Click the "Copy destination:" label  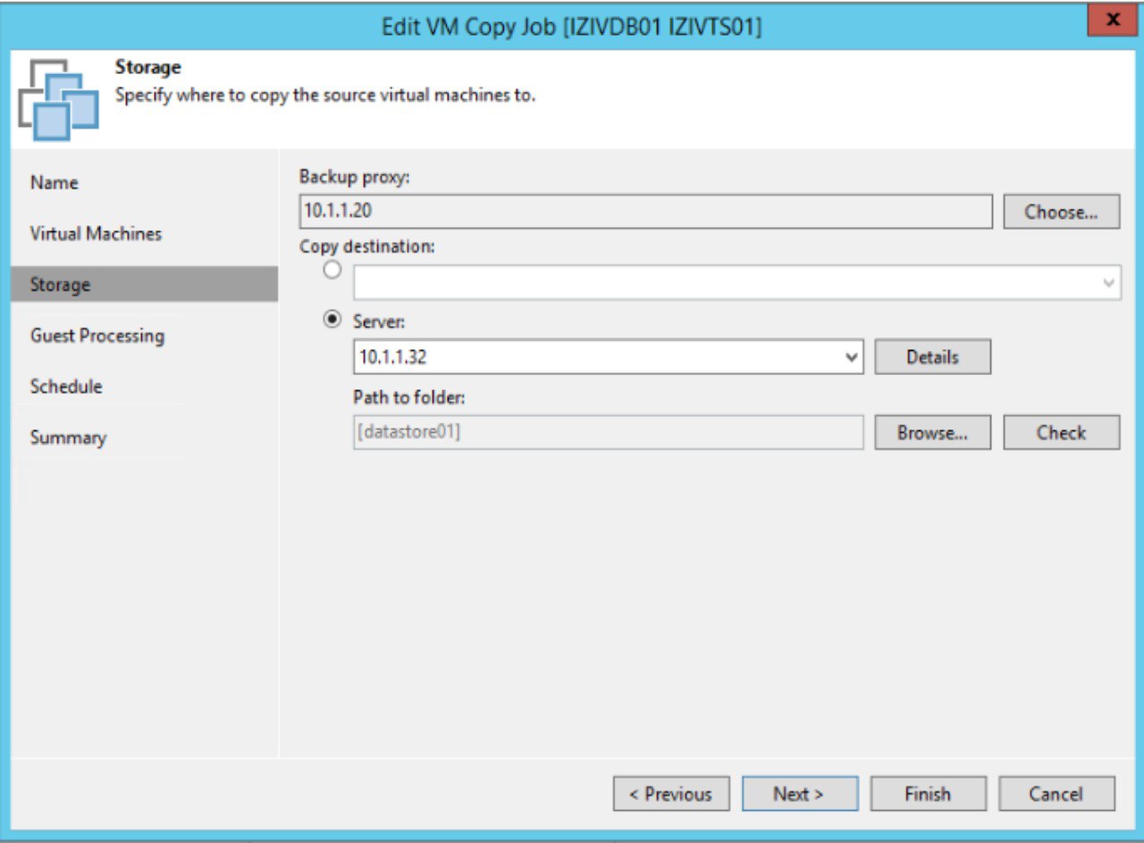[366, 246]
